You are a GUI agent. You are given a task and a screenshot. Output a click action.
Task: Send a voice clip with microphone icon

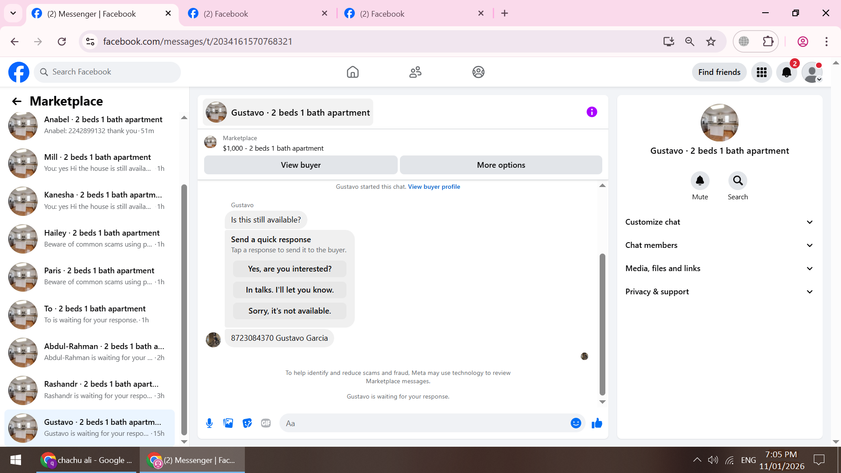tap(209, 423)
